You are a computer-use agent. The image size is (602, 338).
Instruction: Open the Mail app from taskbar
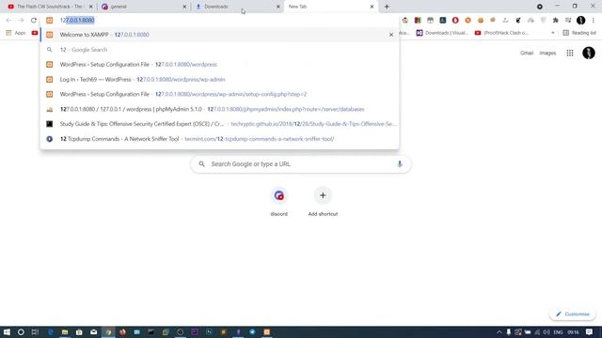(x=94, y=331)
